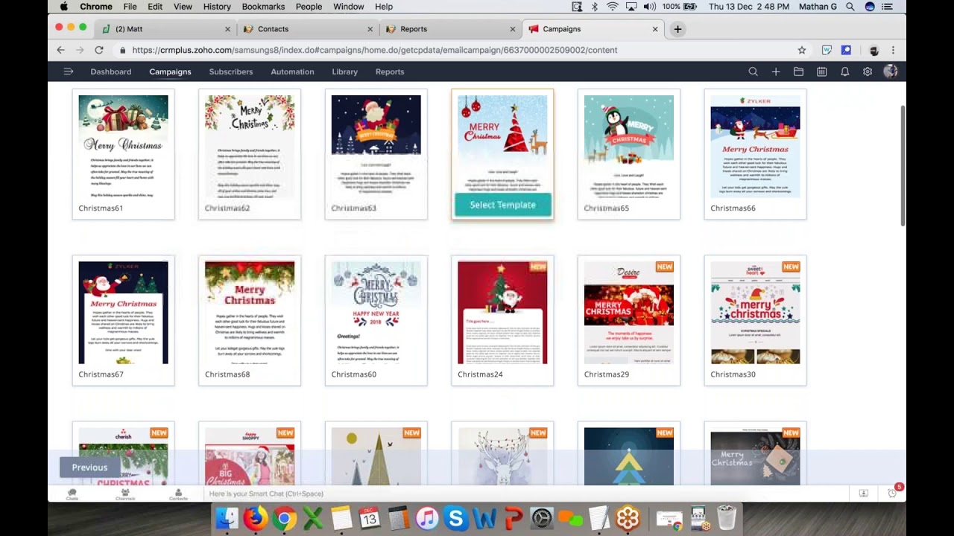Click the writing extension icon in Chrome toolbar

click(x=827, y=50)
